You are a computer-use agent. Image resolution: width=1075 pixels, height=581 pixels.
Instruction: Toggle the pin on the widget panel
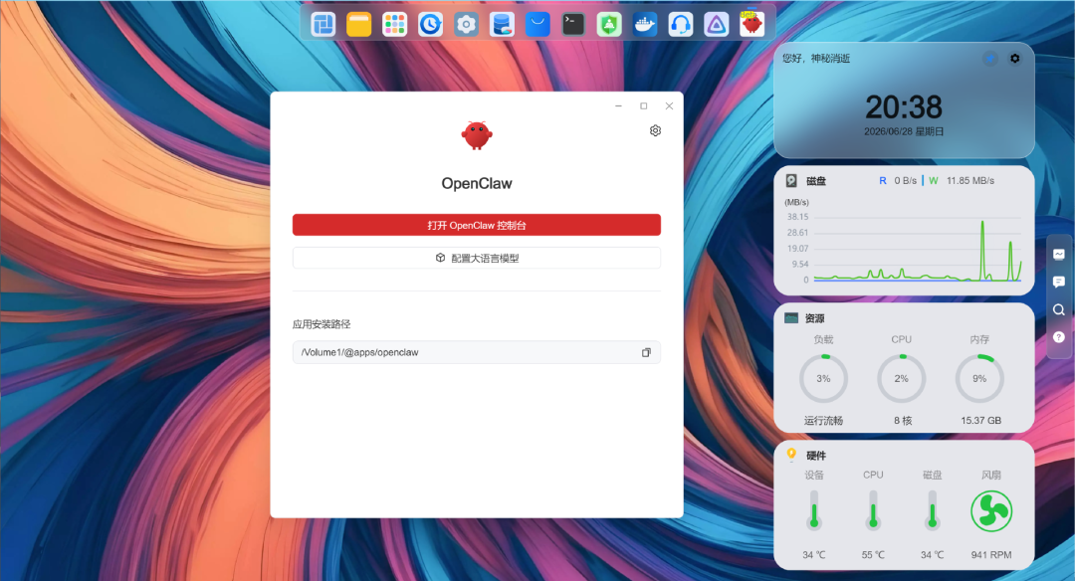[x=990, y=59]
